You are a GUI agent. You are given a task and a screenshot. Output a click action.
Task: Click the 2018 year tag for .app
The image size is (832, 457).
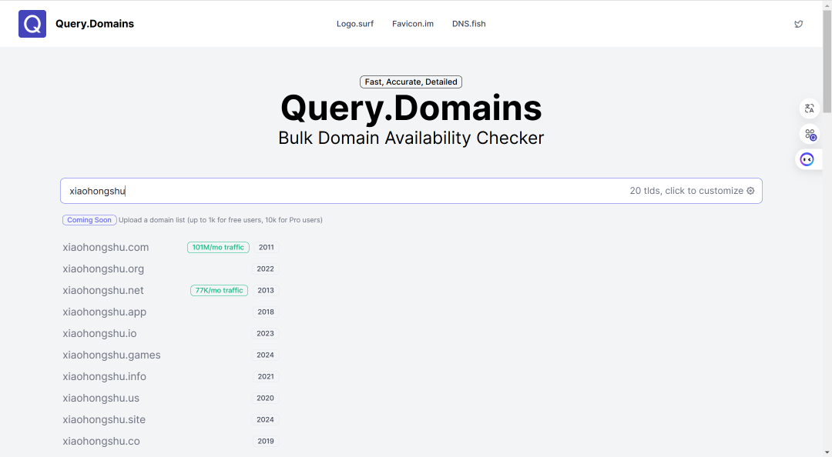pos(265,312)
